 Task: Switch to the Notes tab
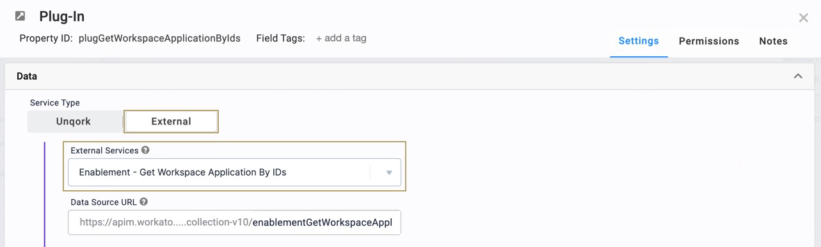pos(773,41)
